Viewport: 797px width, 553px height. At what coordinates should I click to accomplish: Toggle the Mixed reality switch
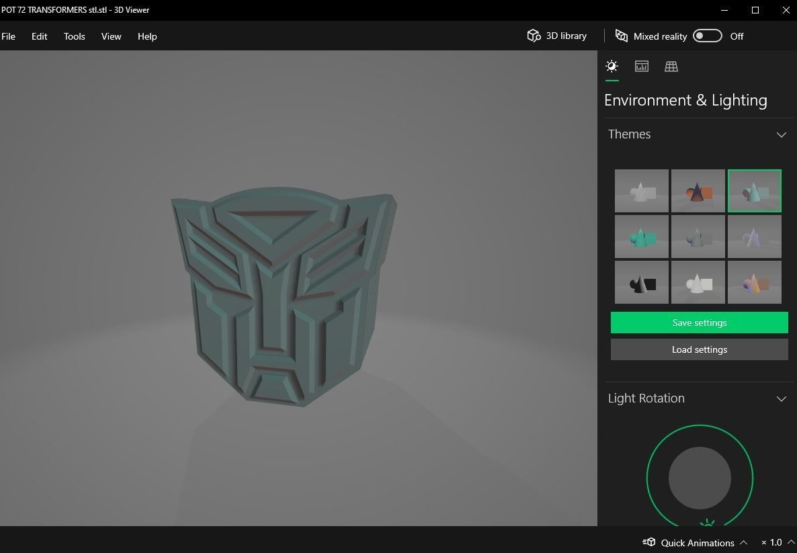[707, 36]
